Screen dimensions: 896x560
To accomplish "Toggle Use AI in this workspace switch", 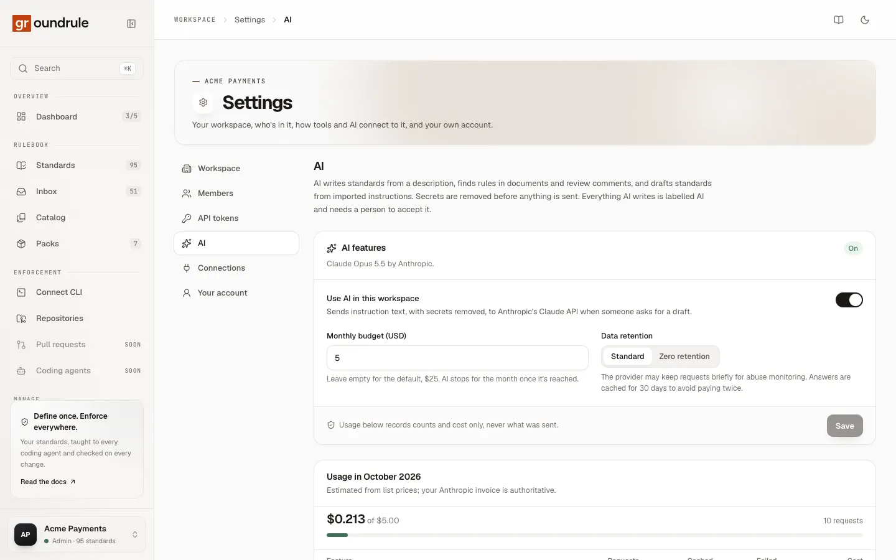I will pyautogui.click(x=849, y=300).
